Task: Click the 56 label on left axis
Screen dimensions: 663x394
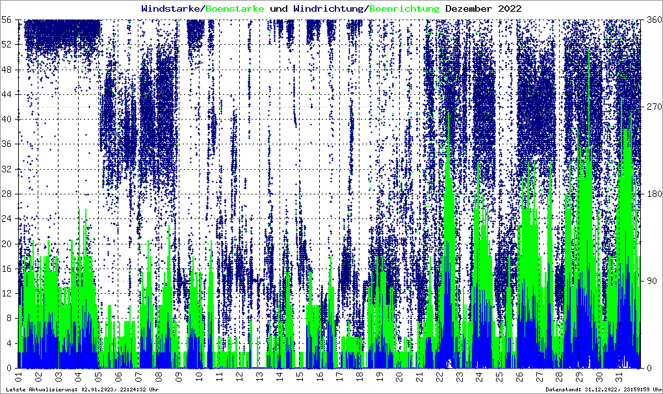Action: pyautogui.click(x=7, y=20)
